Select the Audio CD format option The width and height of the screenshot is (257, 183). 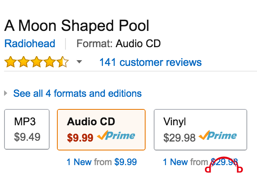point(101,130)
